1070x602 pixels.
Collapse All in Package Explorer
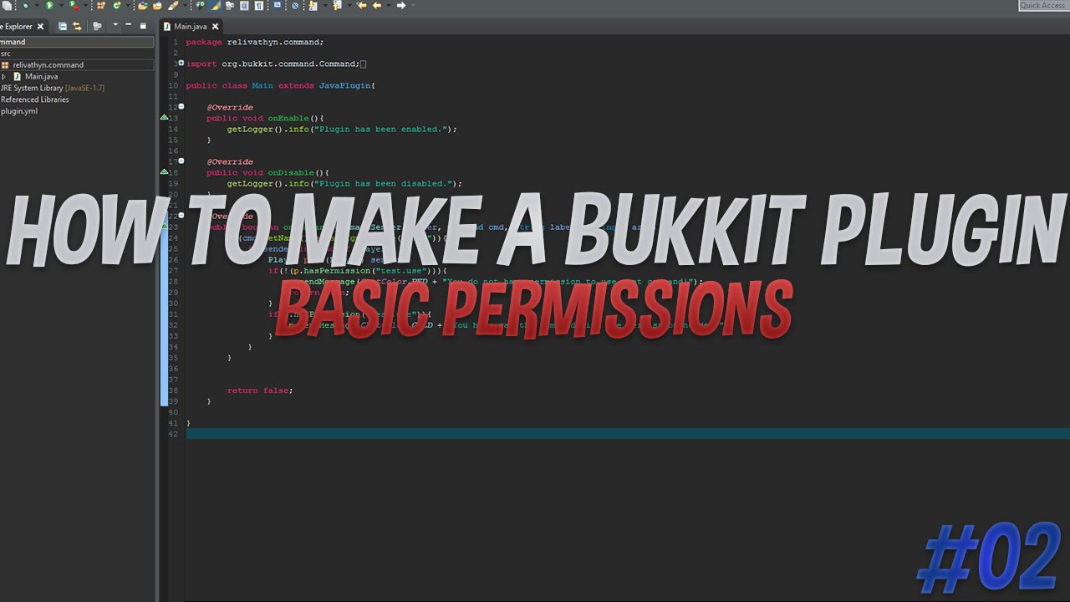(63, 27)
